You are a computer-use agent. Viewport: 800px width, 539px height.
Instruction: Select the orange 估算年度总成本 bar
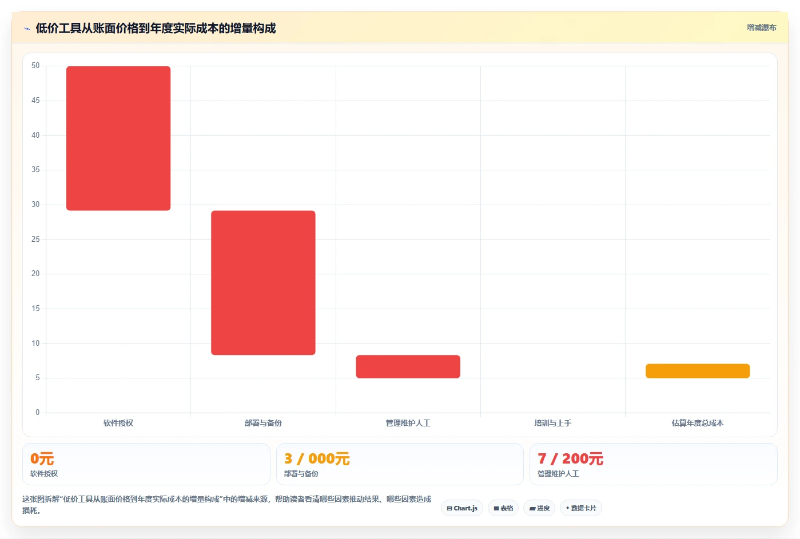(698, 371)
